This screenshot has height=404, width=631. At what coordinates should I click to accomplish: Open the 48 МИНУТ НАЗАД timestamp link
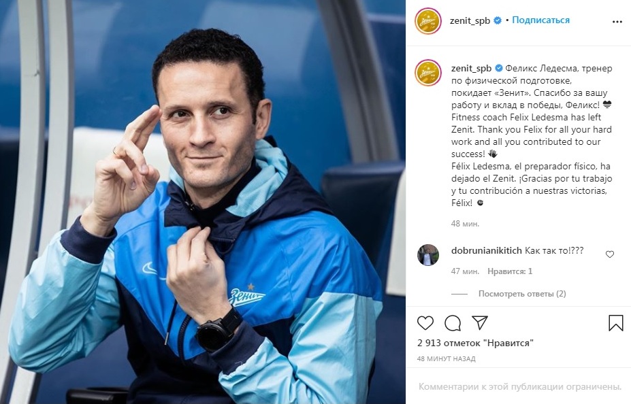click(447, 358)
